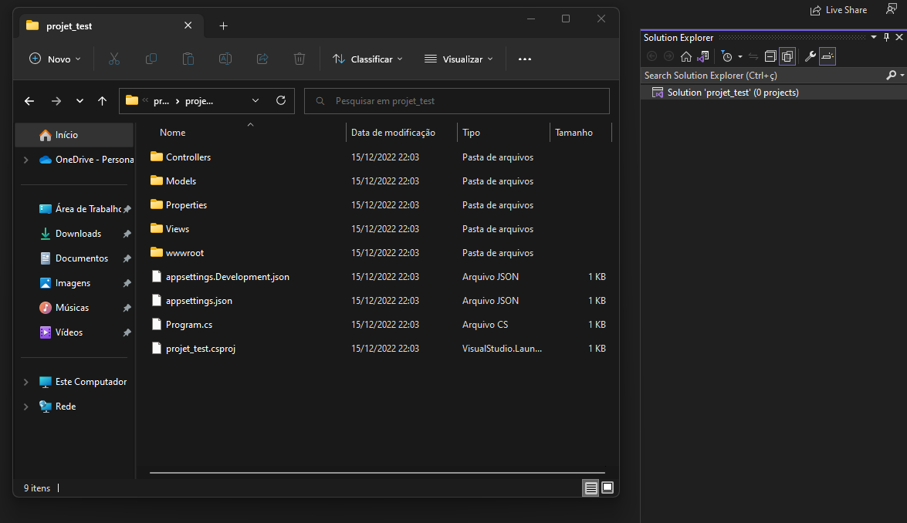Open the Classificar sort menu
The image size is (907, 523).
pyautogui.click(x=368, y=59)
